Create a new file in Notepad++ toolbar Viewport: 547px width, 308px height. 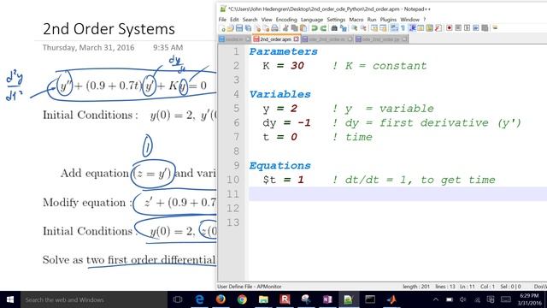222,28
